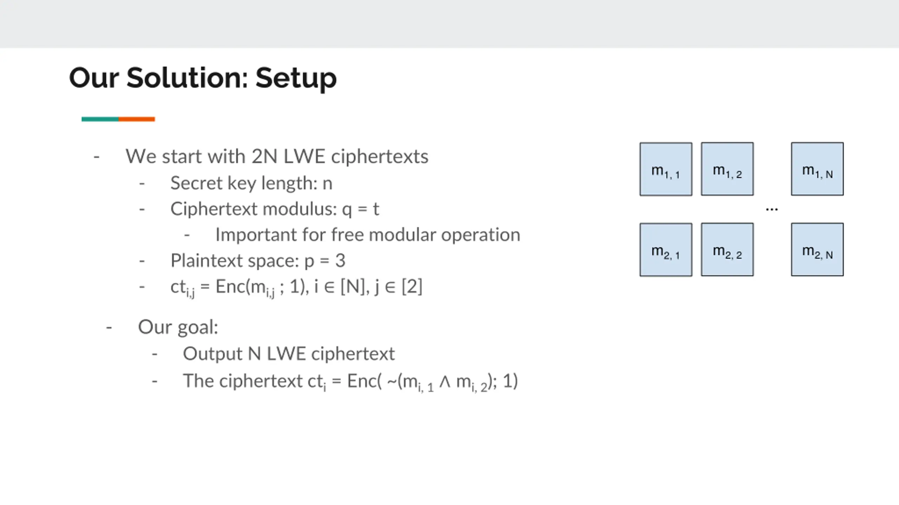Click the ellipsis between message boxes
Screen dimensions: 899x505
coord(772,209)
